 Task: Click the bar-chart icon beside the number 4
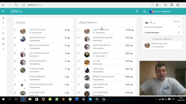click(x=147, y=23)
